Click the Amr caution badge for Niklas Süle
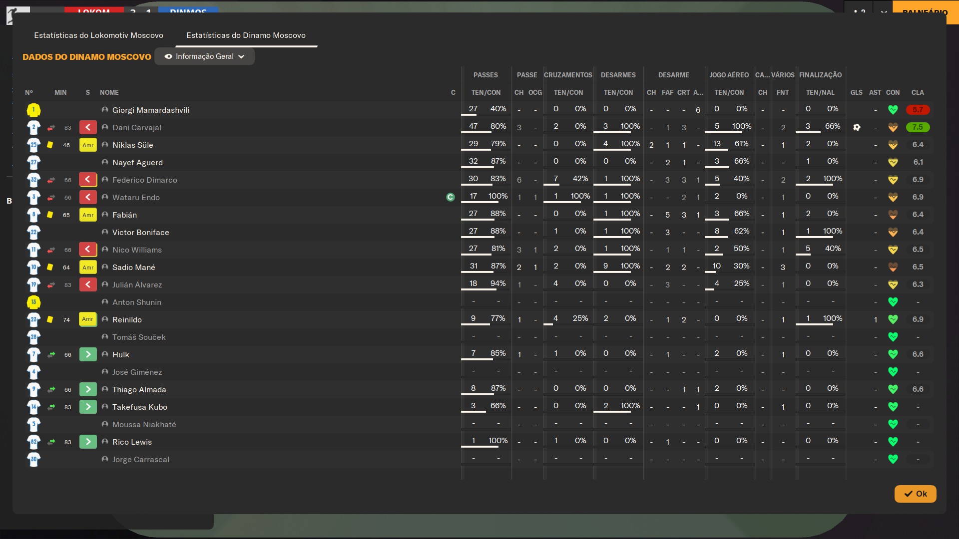Screen dimensions: 959x539 pyautogui.click(x=88, y=145)
